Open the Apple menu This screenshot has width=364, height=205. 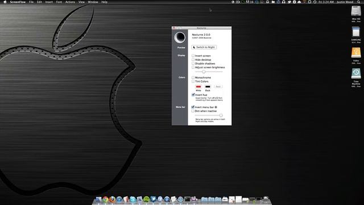coord(5,2)
